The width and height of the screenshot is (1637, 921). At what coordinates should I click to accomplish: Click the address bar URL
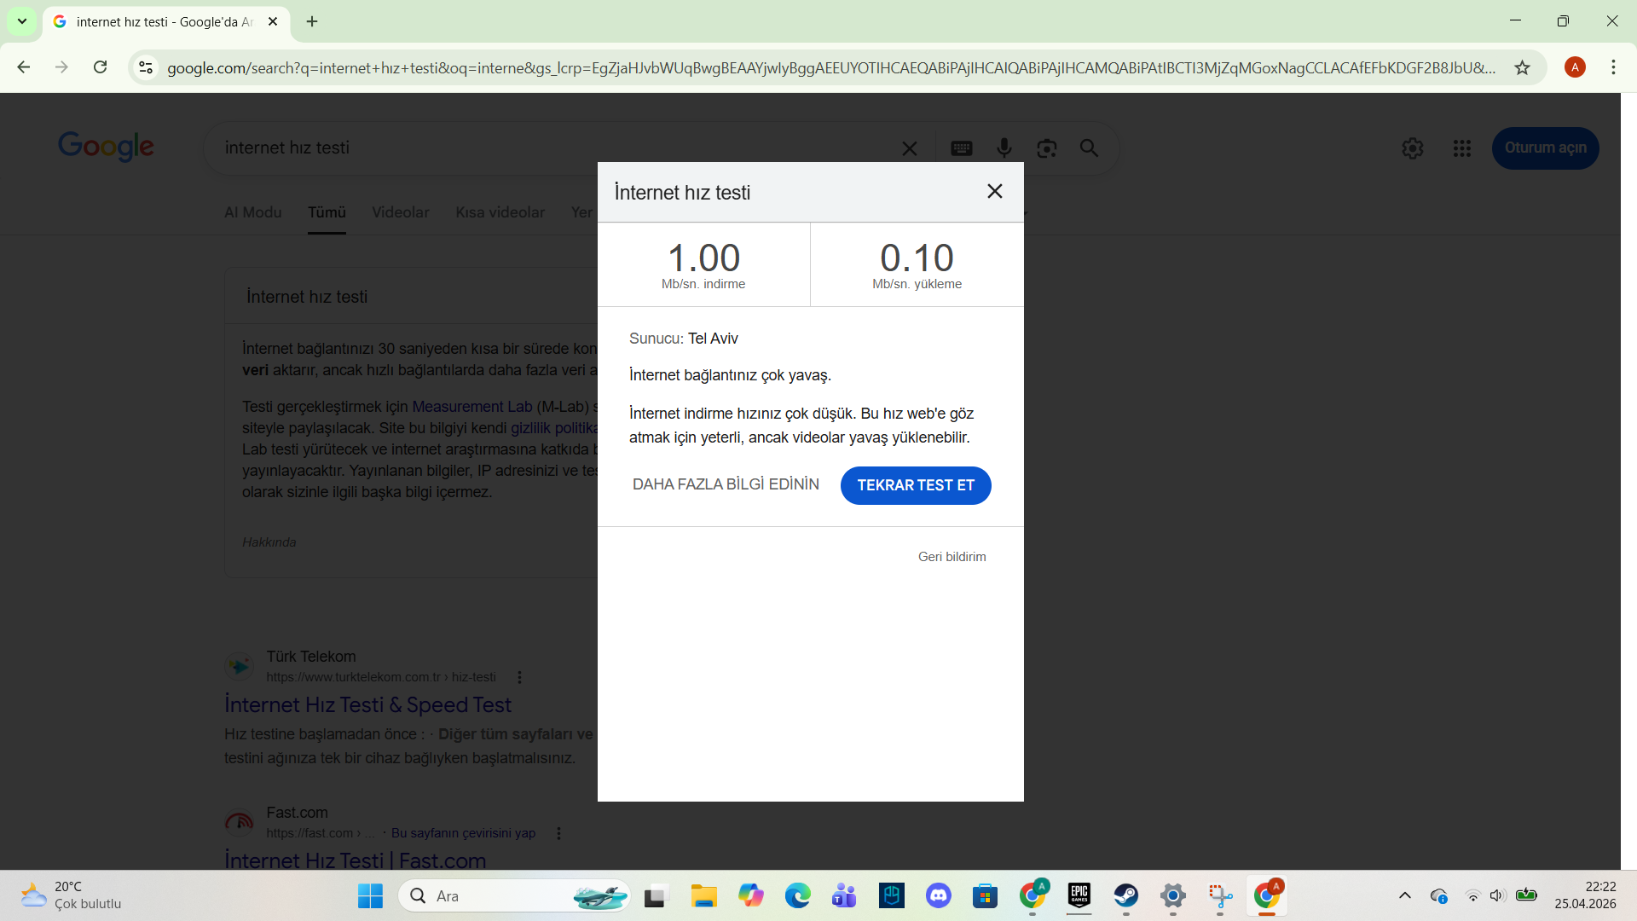[x=831, y=67]
